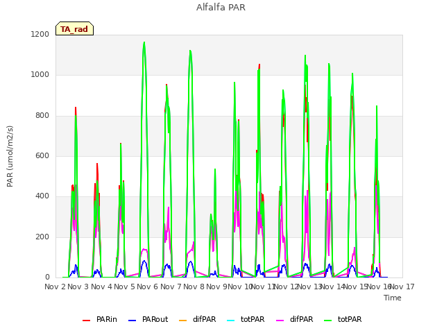Screen dimensions: 444x333
Task: Click the 1000 y-axis tick label
Action: (x=40, y=75)
